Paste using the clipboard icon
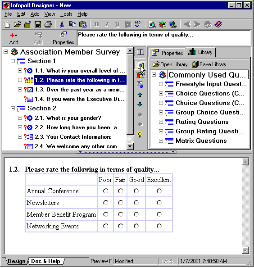 coord(83,24)
